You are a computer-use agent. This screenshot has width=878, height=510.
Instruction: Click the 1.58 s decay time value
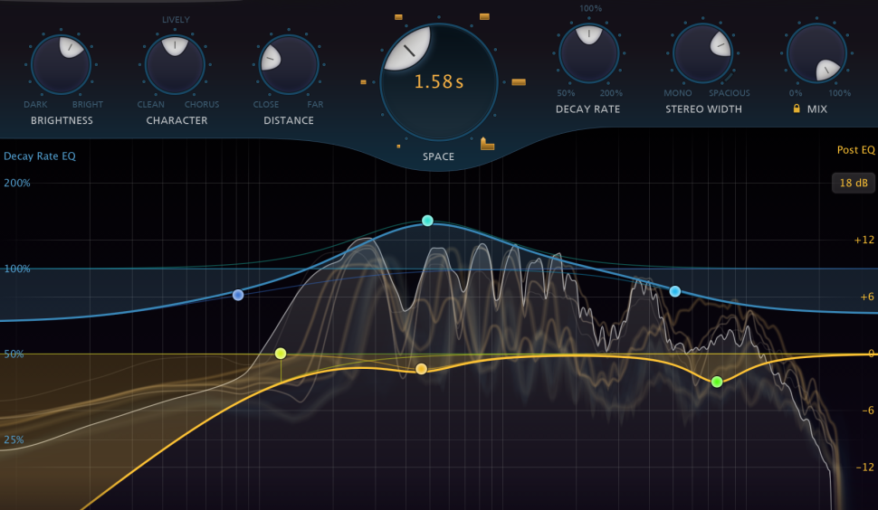pos(439,82)
